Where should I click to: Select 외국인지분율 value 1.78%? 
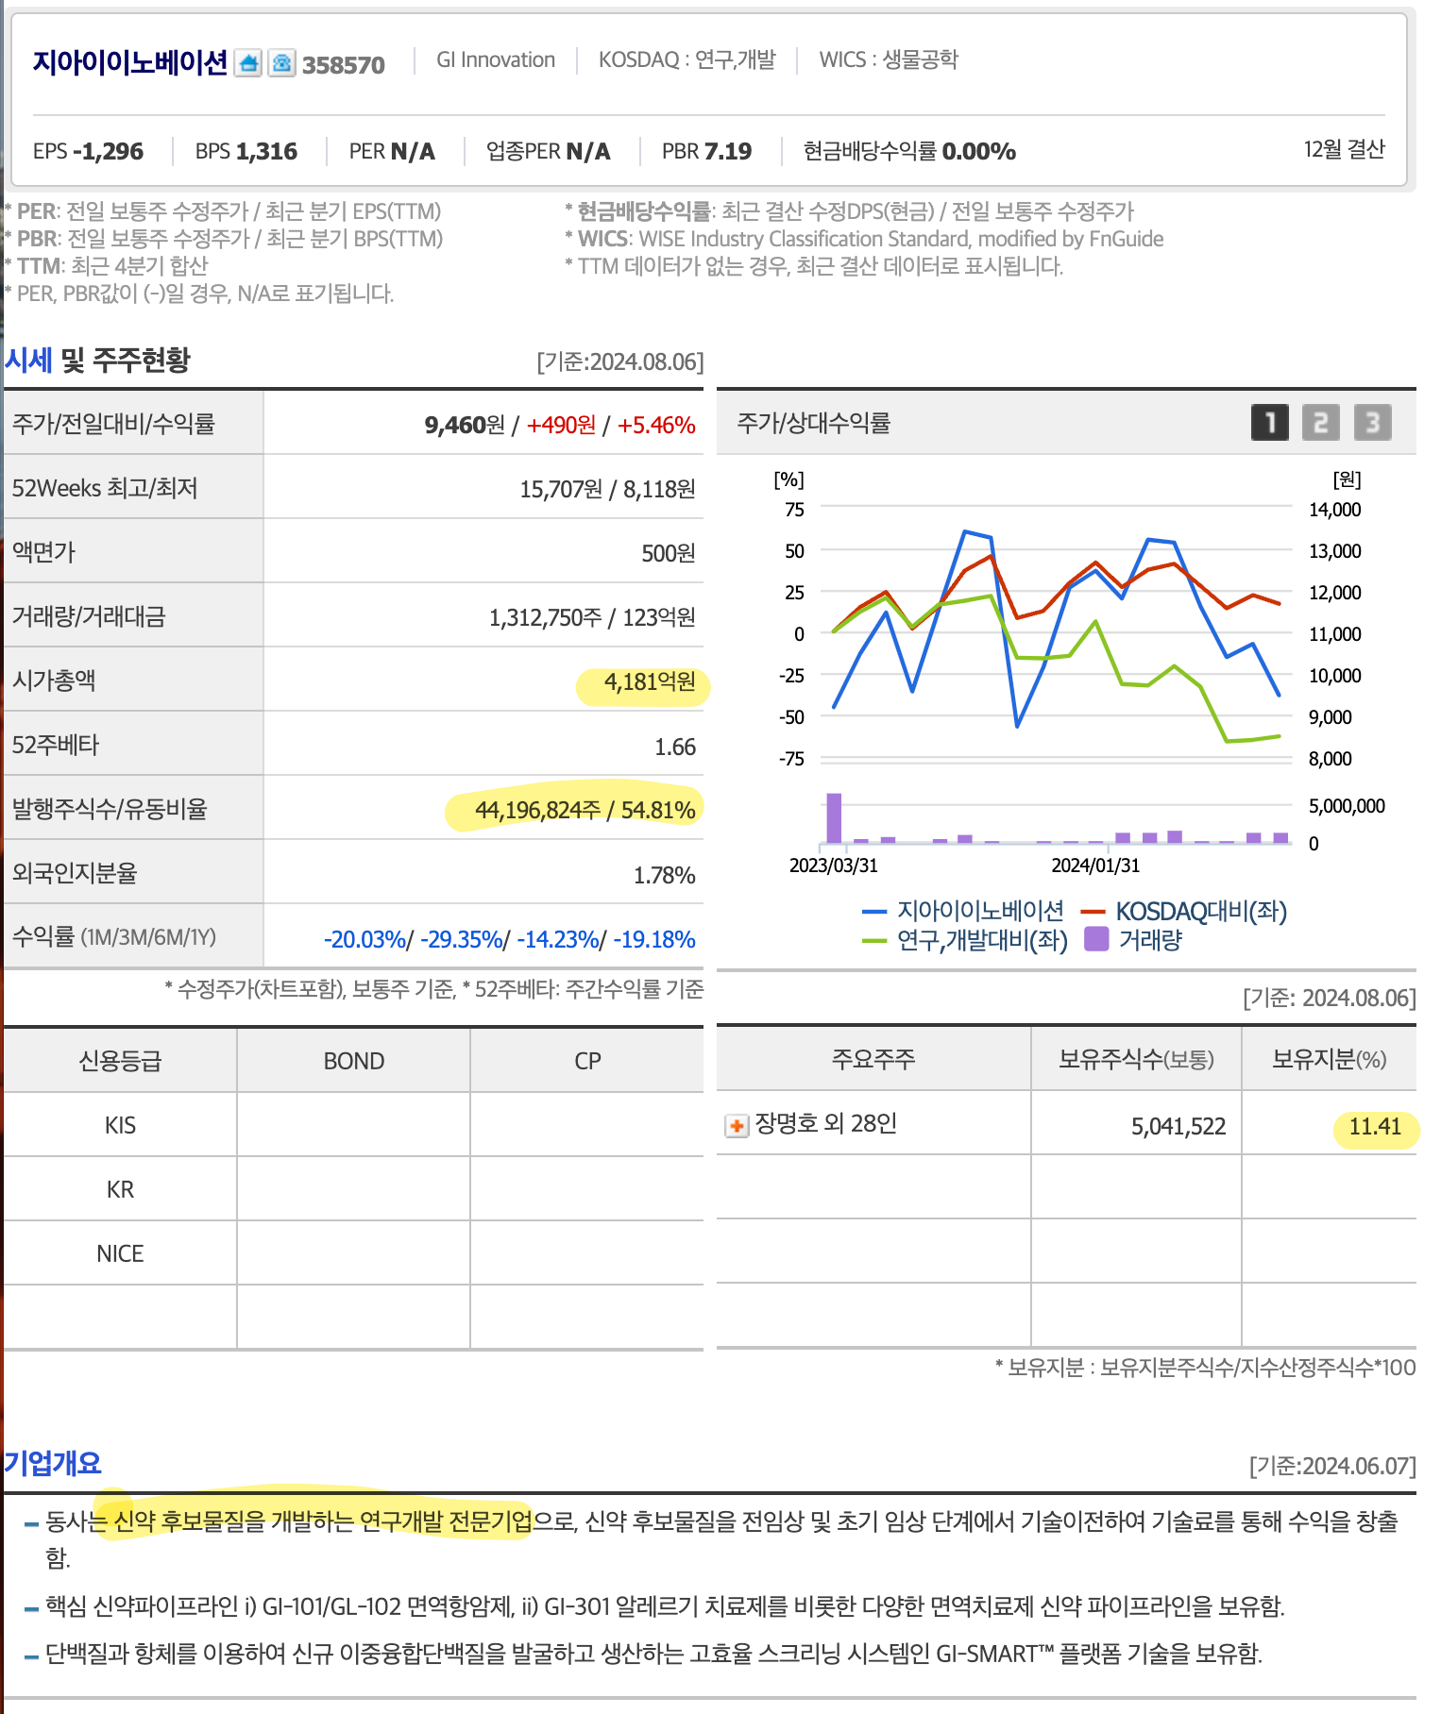[x=664, y=875]
